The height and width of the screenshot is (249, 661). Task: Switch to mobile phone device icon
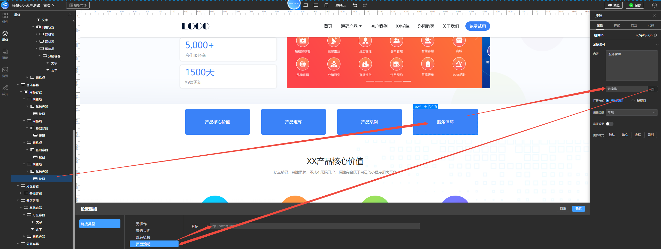pos(326,5)
